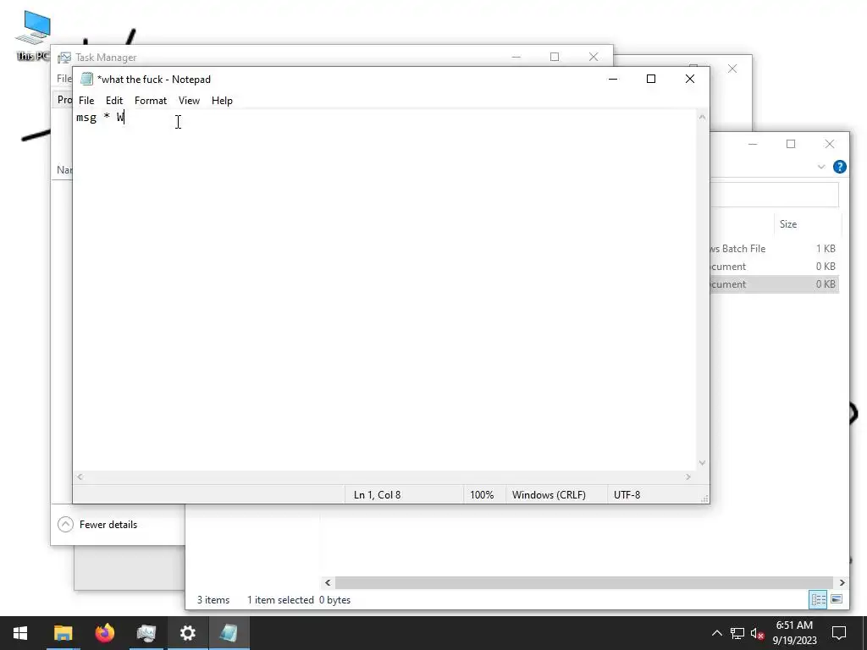Show hidden tray icons chevron
Screen dimensions: 867x650
coord(716,633)
